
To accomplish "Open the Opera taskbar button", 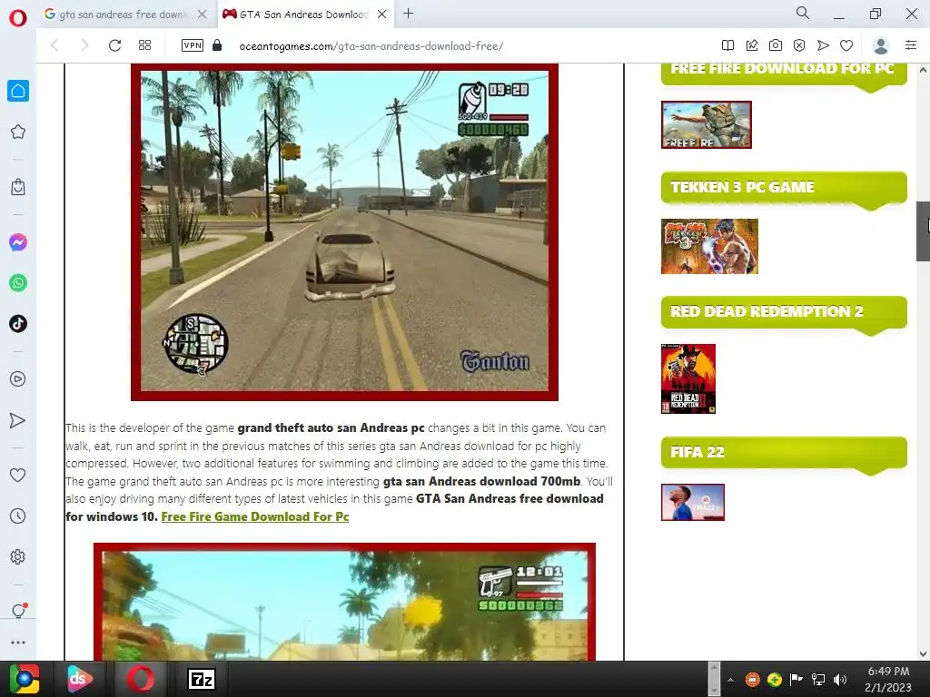I will click(x=141, y=679).
